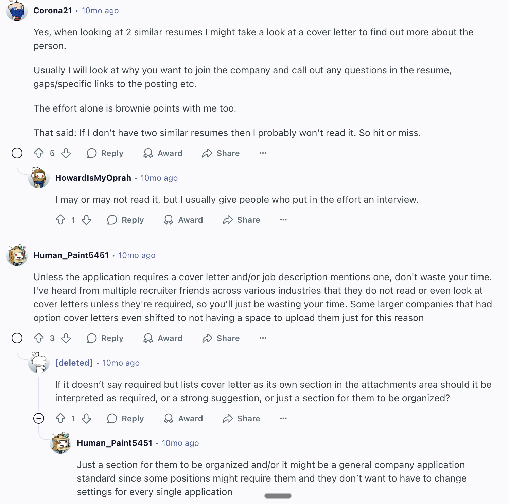Collapse Human_Paint5451's comment thread
509x504 pixels.
click(17, 338)
